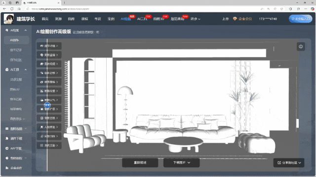Open 创作社区 in the sidebar
The image size is (316, 177).
tap(16, 60)
